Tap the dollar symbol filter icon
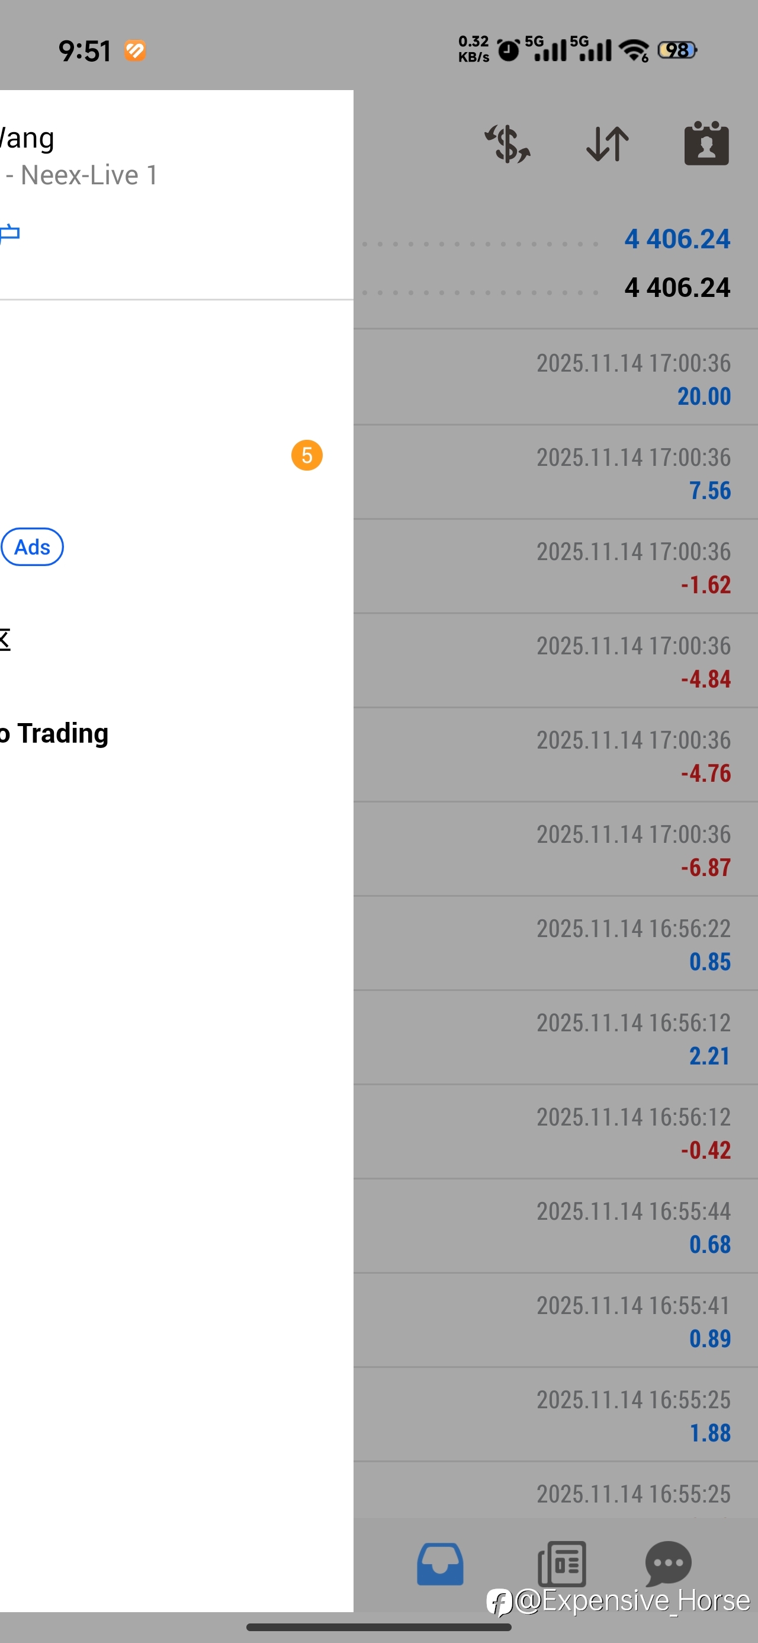 pyautogui.click(x=507, y=144)
